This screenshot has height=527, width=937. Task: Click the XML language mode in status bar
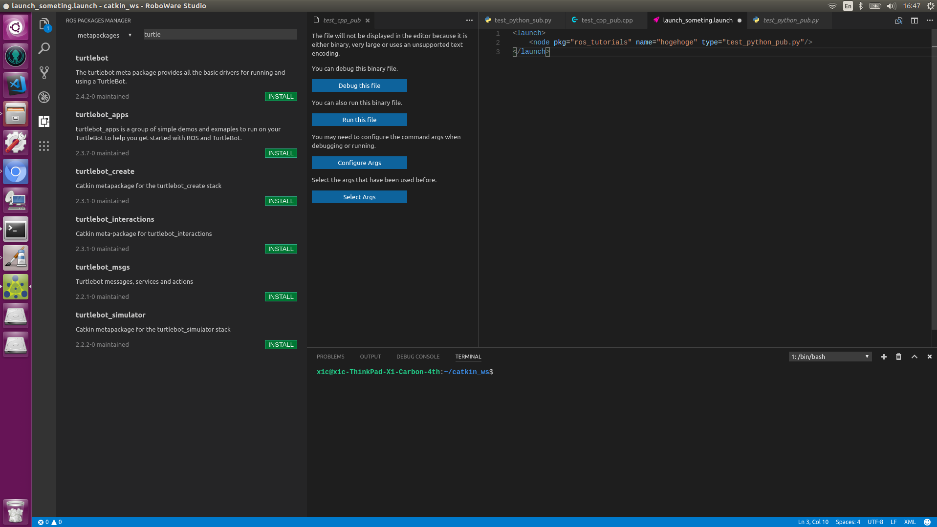point(910,522)
